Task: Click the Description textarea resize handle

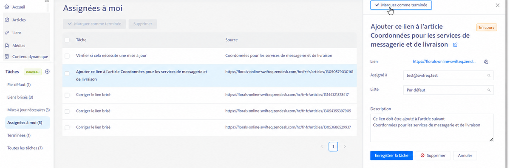Action: (x=491, y=139)
